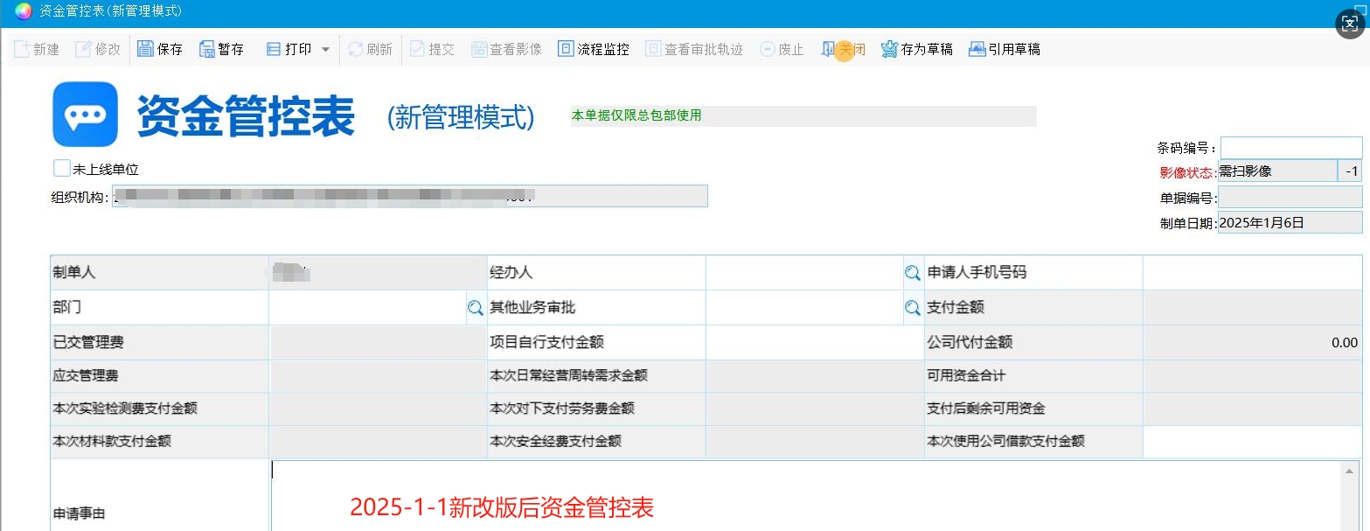
Task: Click the 项目自行支付金额 input field
Action: [x=814, y=343]
